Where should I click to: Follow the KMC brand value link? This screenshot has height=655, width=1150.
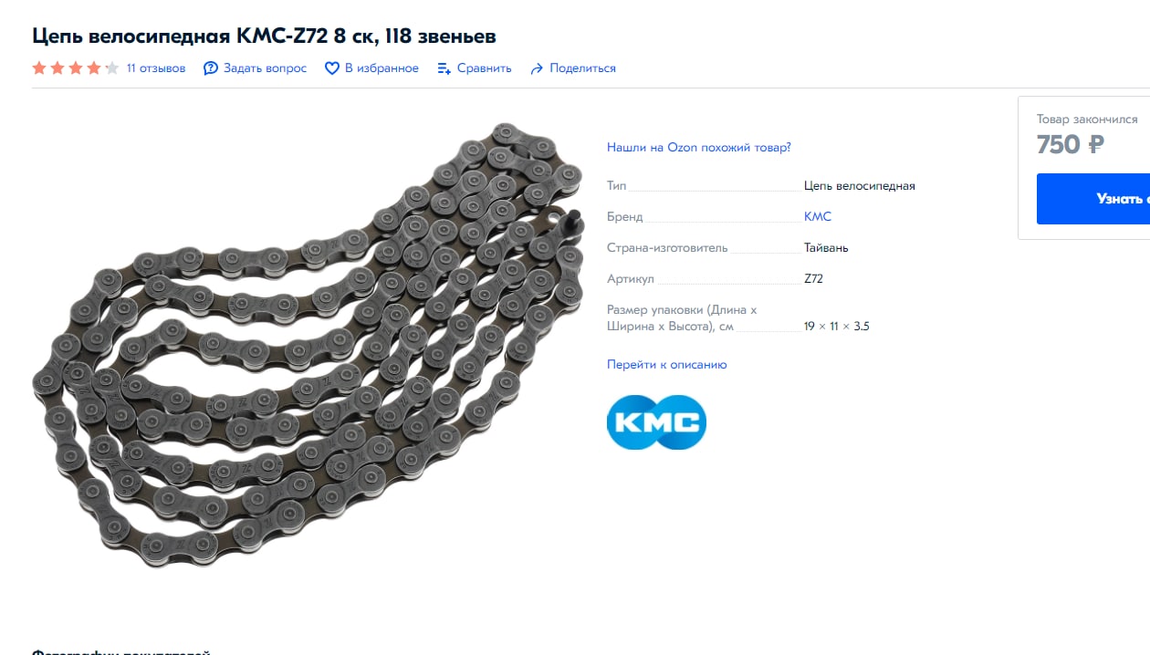(818, 217)
